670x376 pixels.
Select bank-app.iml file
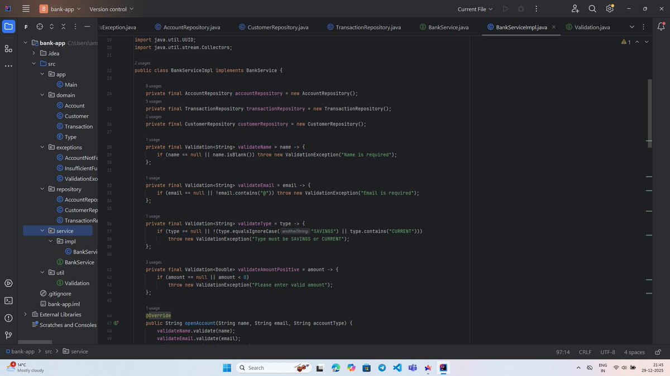(x=60, y=304)
